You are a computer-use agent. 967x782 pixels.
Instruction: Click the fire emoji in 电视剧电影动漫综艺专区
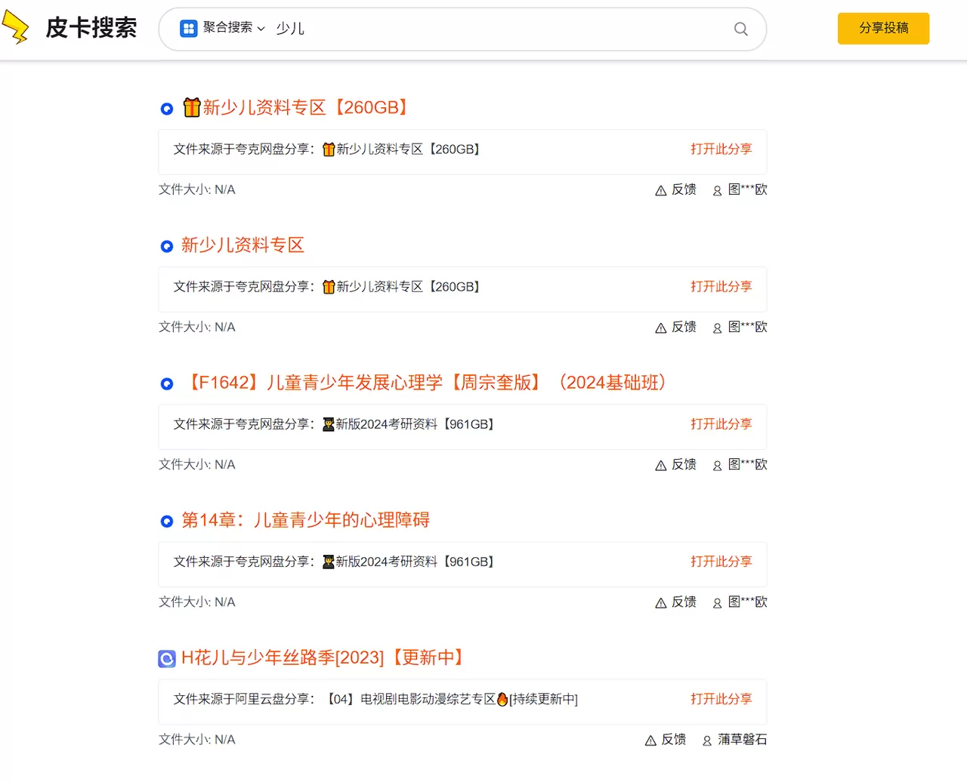502,699
